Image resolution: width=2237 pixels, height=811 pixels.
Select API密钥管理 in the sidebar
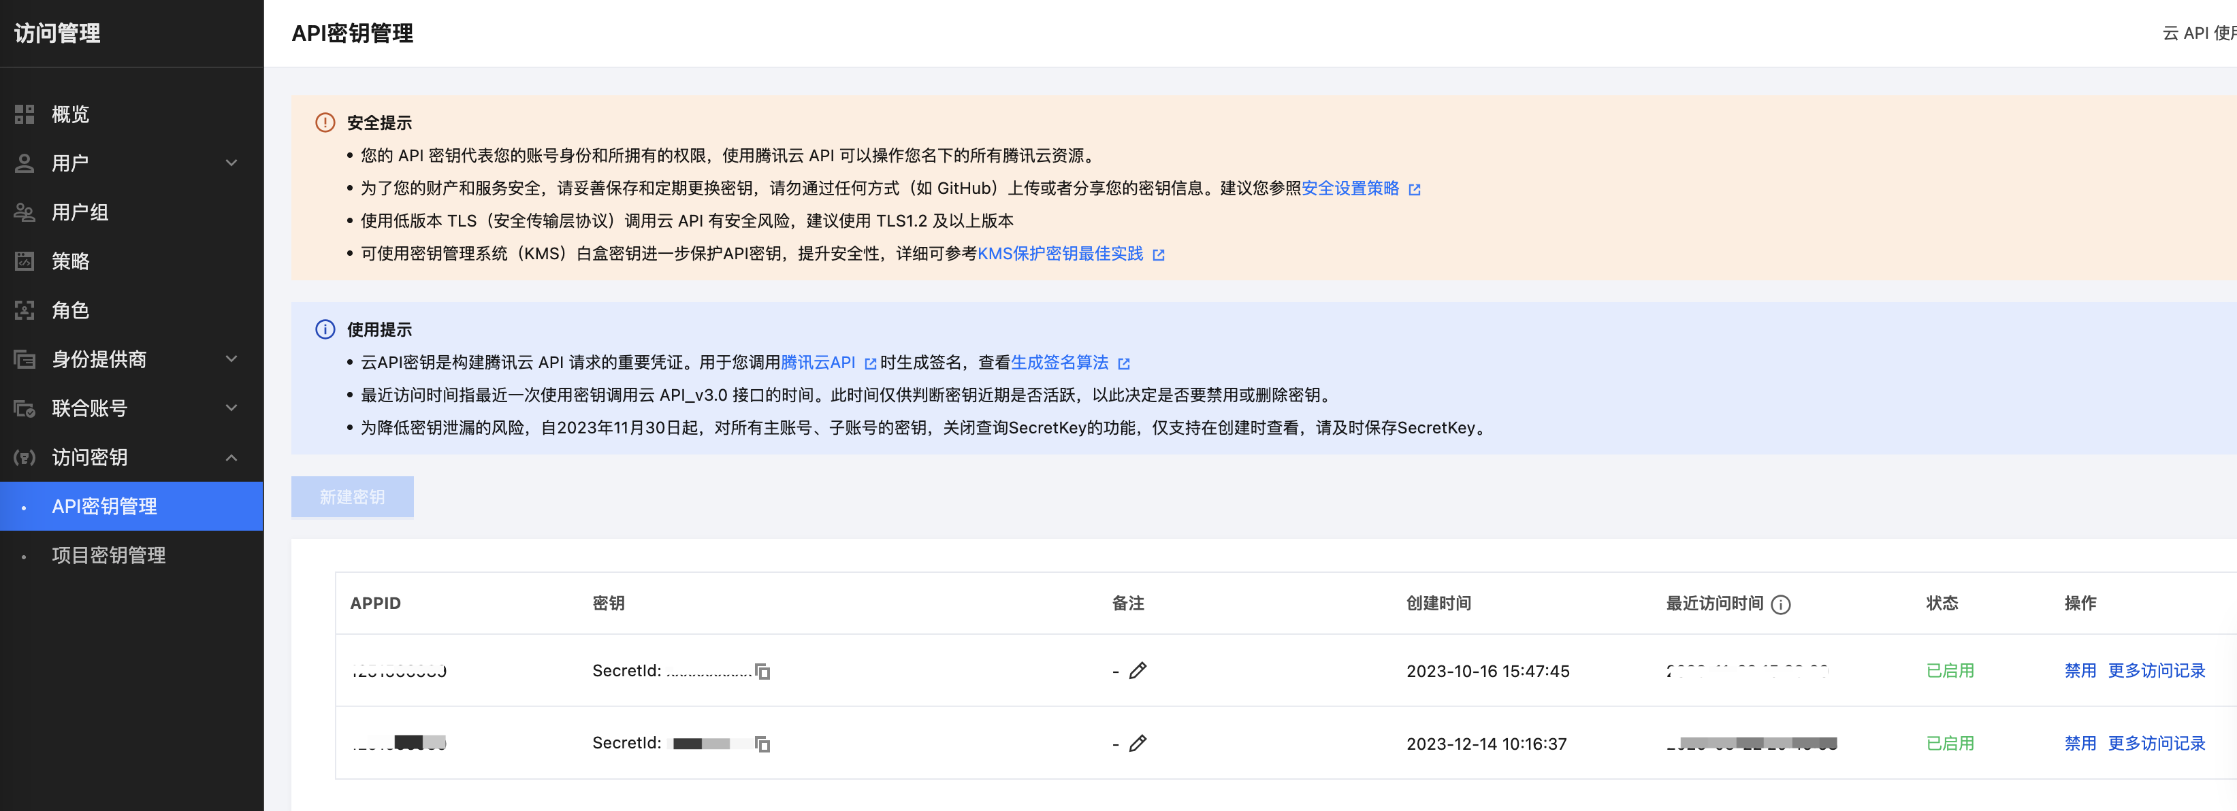pyautogui.click(x=104, y=506)
